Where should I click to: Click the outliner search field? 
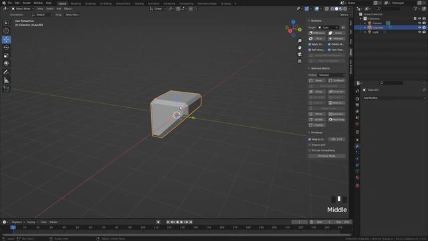(389, 9)
